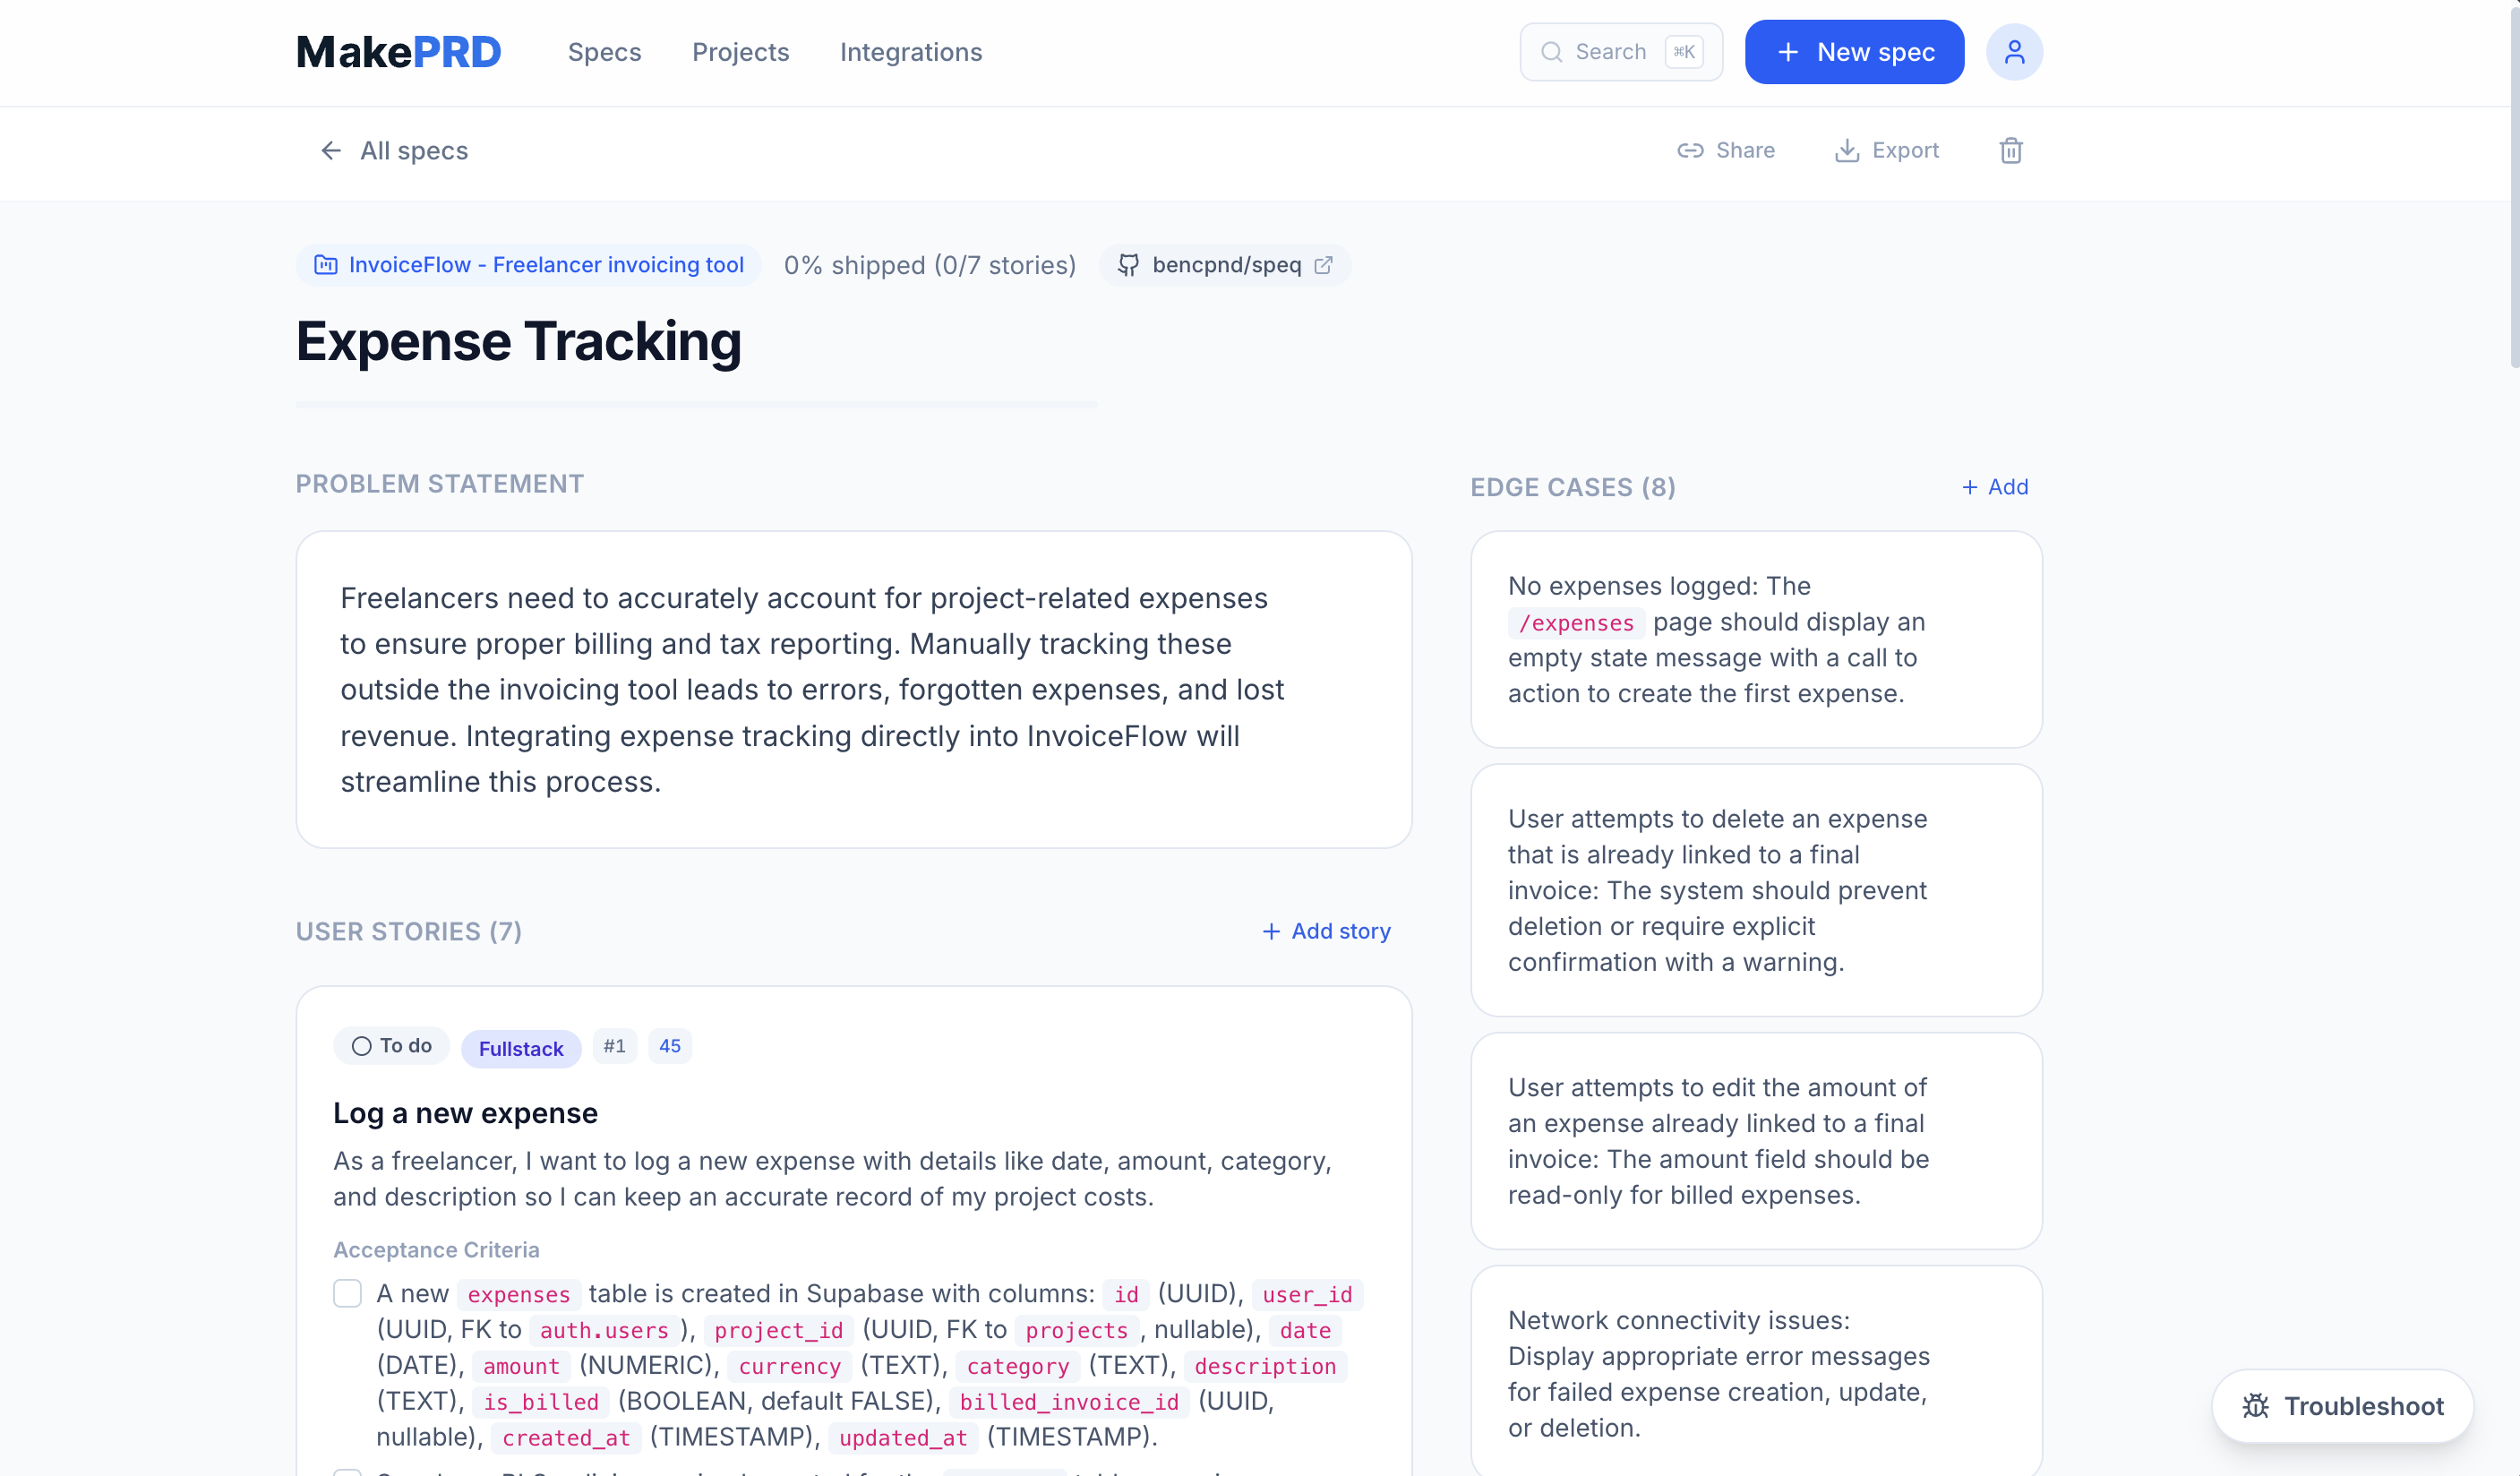The image size is (2520, 1476).
Task: Click Add story for user stories
Action: (1326, 931)
